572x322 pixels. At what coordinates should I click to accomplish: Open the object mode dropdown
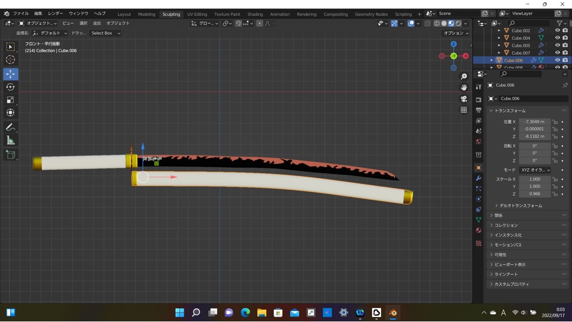(x=38, y=24)
